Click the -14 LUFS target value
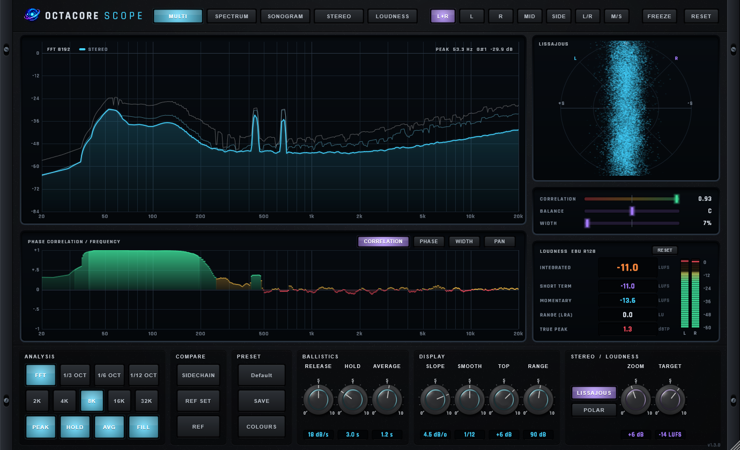The image size is (740, 450). coord(670,434)
